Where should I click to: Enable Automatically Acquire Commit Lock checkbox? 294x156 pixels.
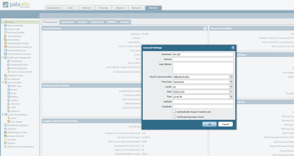coord(174,112)
